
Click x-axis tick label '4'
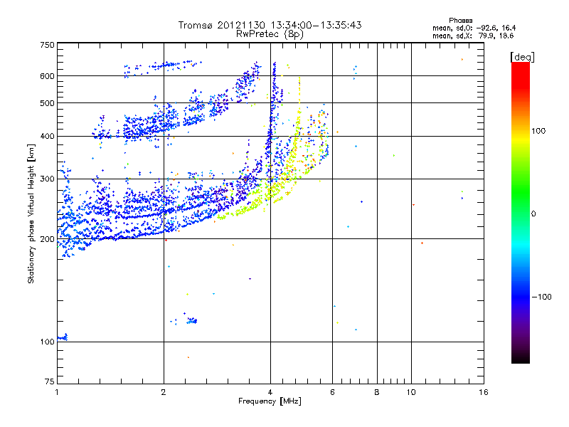pos(270,392)
